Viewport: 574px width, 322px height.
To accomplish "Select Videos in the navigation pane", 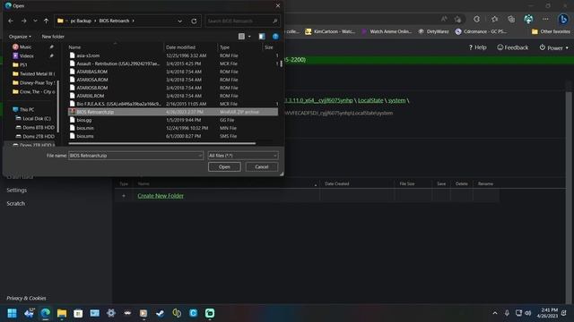I will click(26, 55).
